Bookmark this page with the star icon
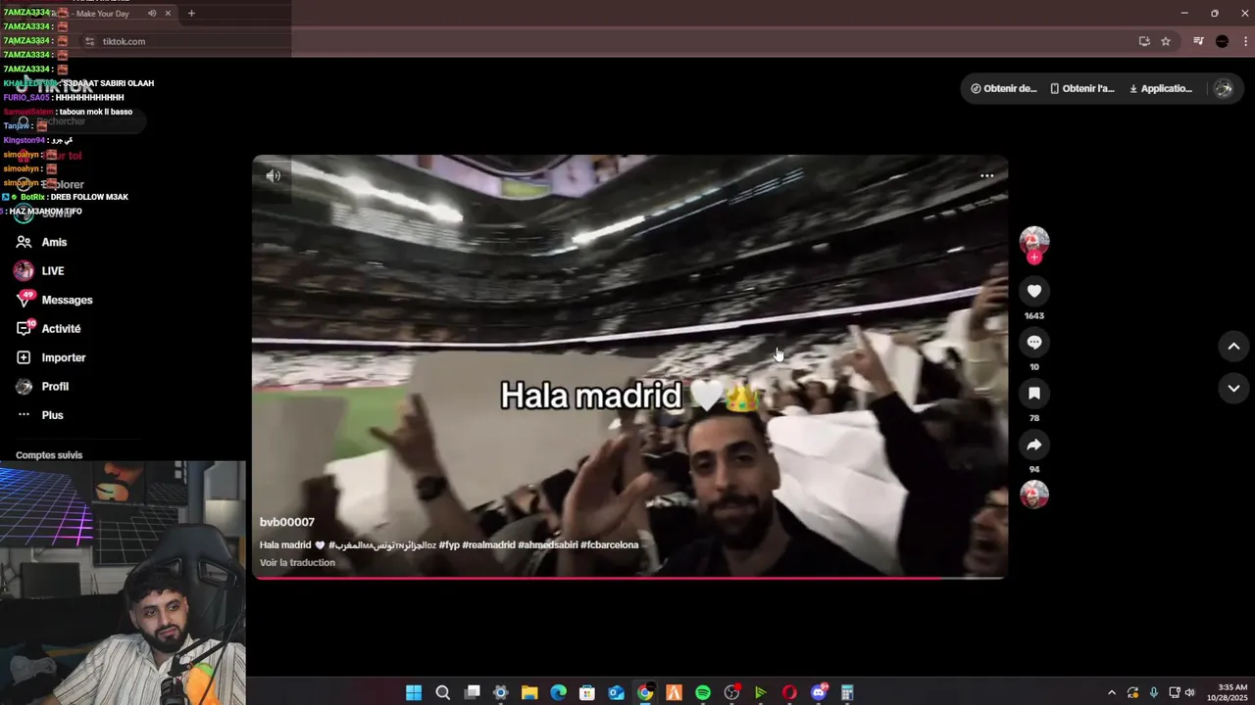Screen dimensions: 1255x705 1166,41
